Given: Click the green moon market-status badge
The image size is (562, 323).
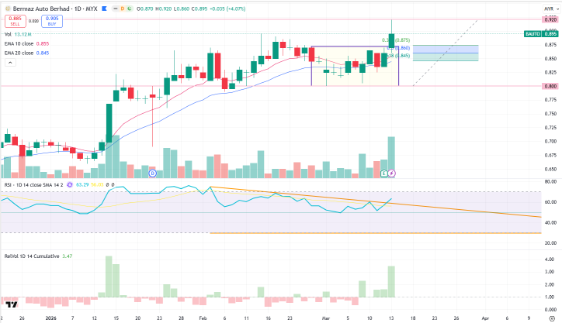Looking at the screenshot, I should (129, 9).
